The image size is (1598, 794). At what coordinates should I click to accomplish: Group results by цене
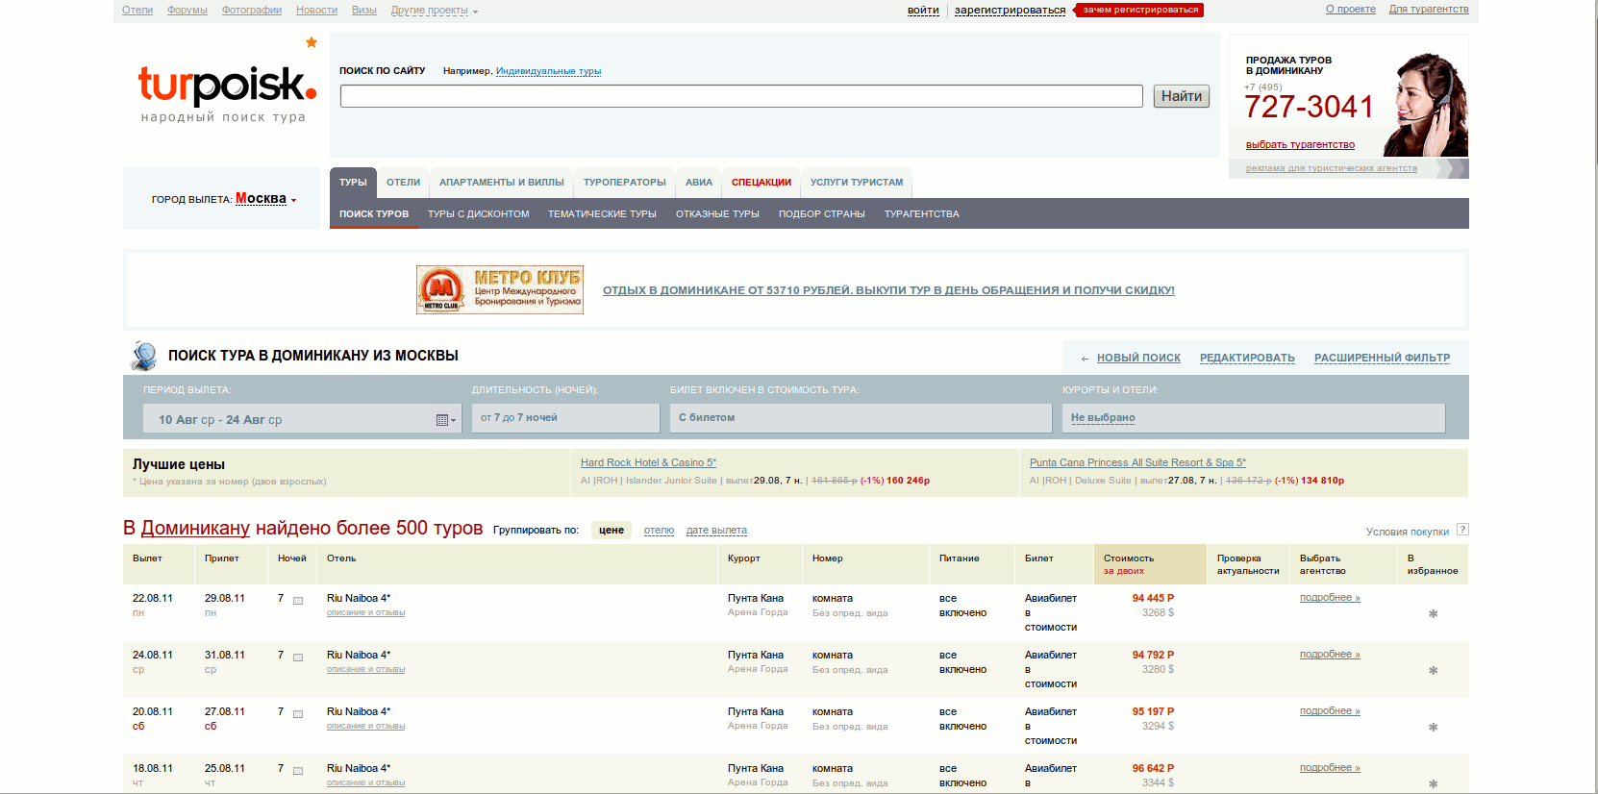pos(612,531)
